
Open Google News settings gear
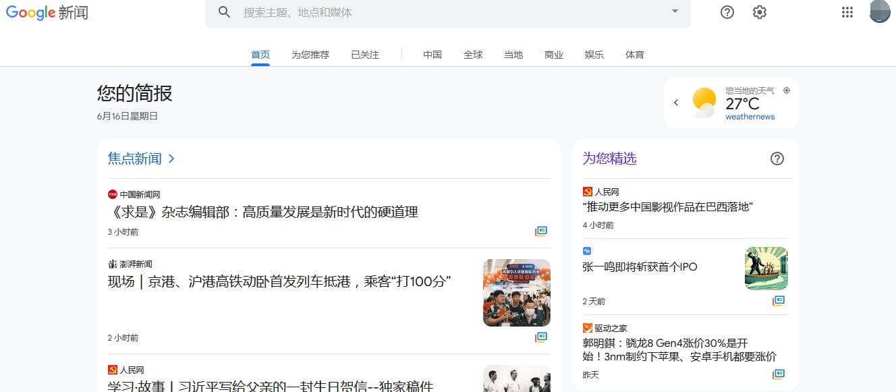tap(759, 12)
